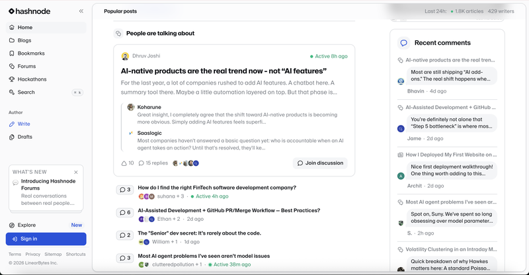Screen dimensions: 529x275
Task: Open Bookmarks in sidebar
Action: [x=46, y=54]
